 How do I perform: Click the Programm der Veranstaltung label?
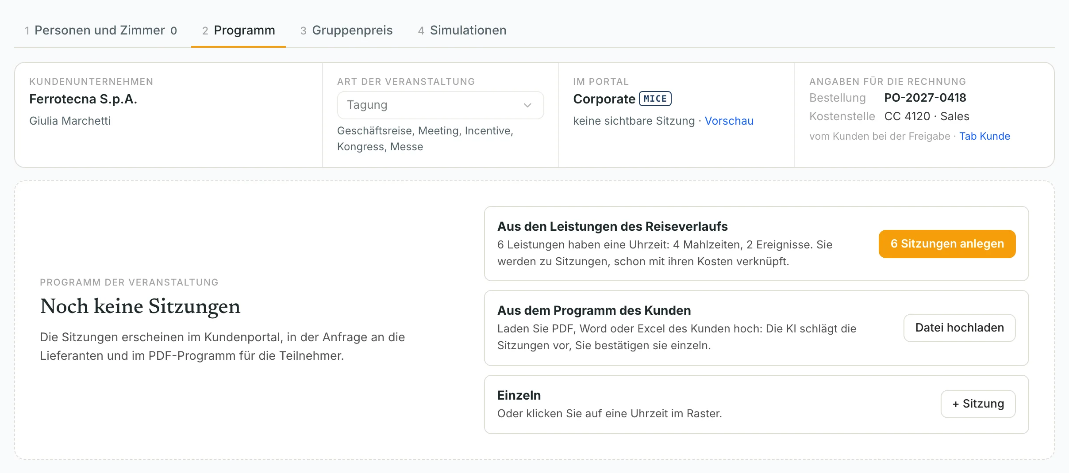[x=129, y=282]
